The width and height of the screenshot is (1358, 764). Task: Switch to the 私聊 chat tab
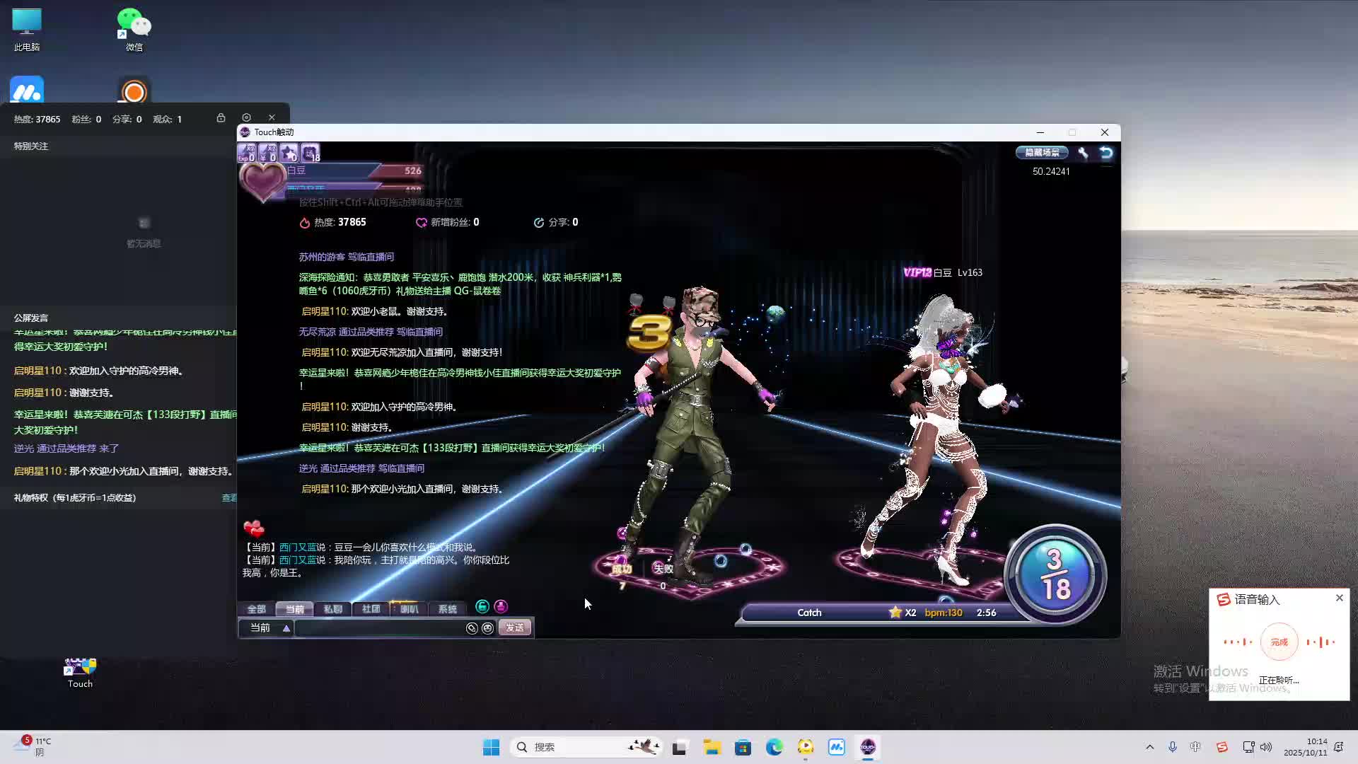coord(332,609)
